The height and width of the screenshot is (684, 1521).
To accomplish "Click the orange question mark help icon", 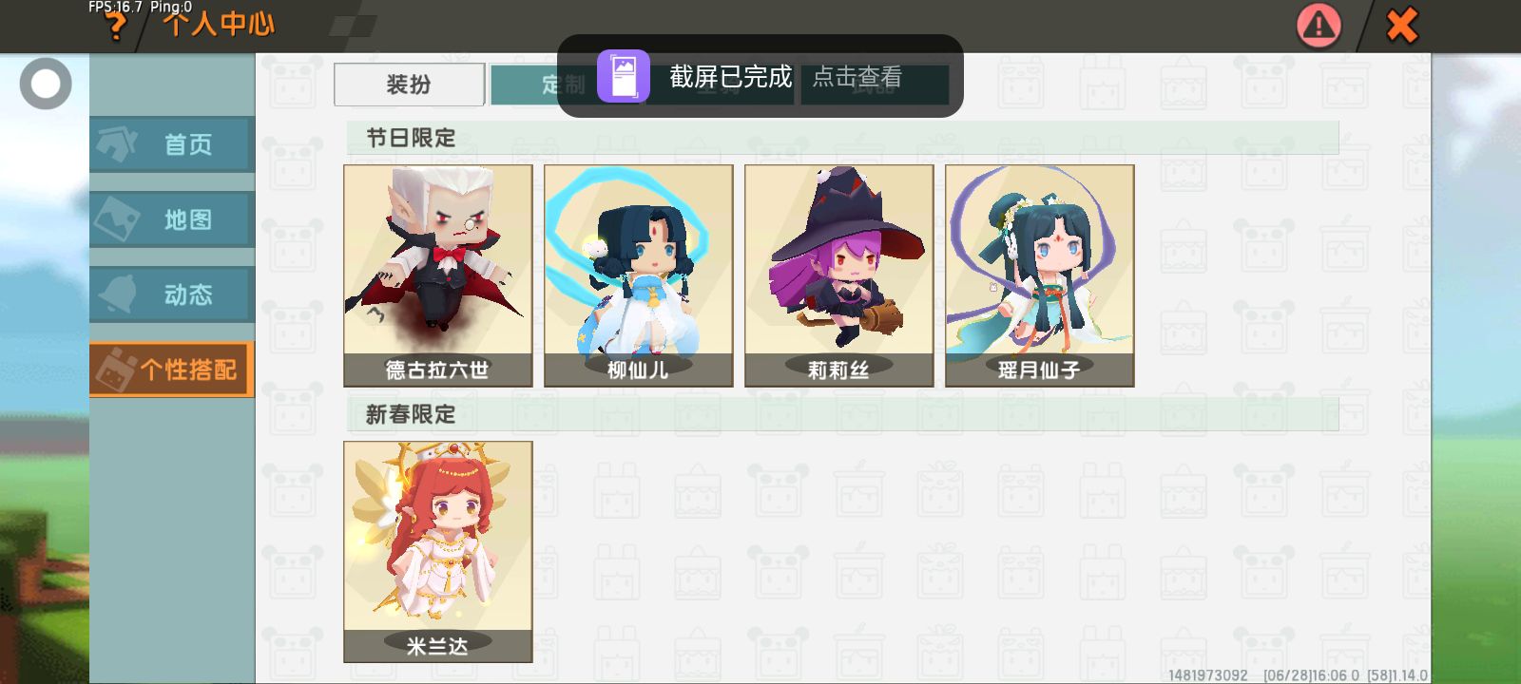I will pos(115,28).
